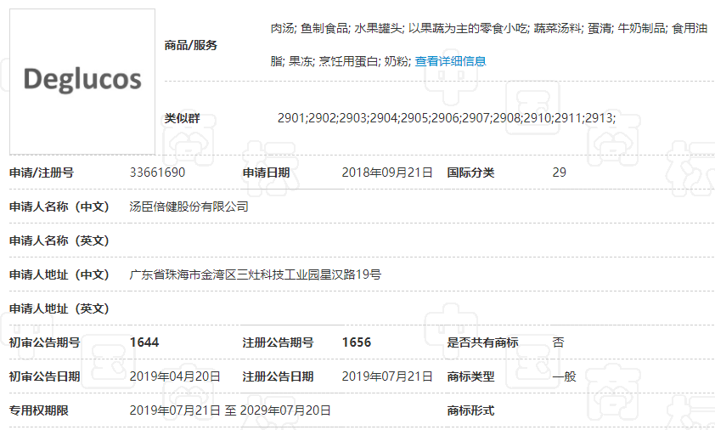Click international class value 29
Image resolution: width=715 pixels, height=430 pixels.
coord(559,173)
